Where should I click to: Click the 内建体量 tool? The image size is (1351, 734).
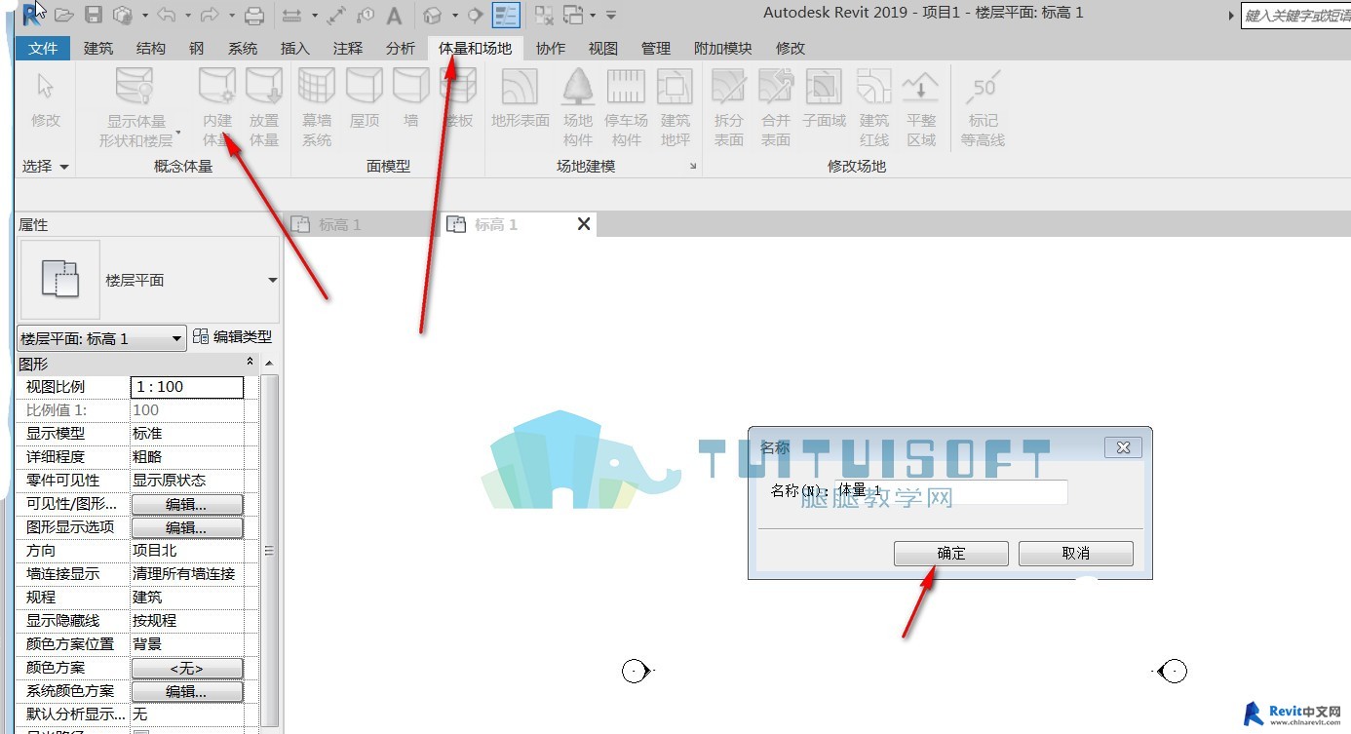tap(217, 107)
